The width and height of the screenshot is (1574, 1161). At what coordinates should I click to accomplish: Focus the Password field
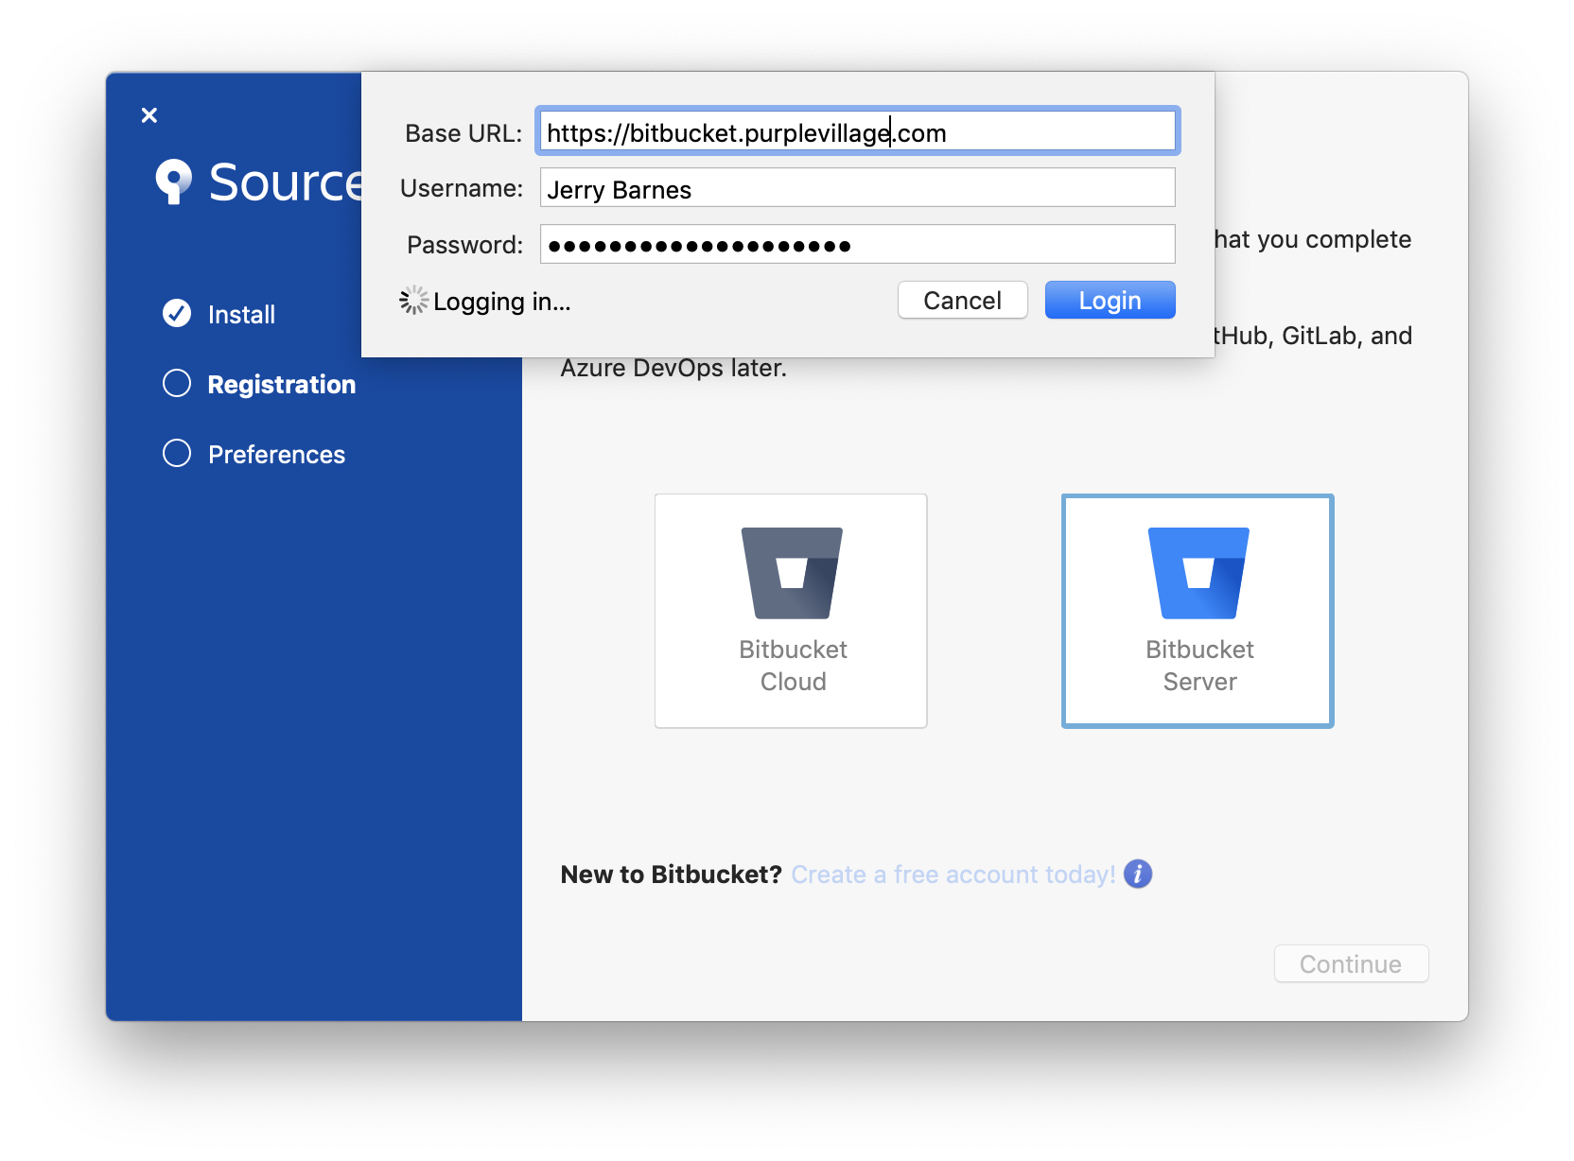(x=858, y=244)
